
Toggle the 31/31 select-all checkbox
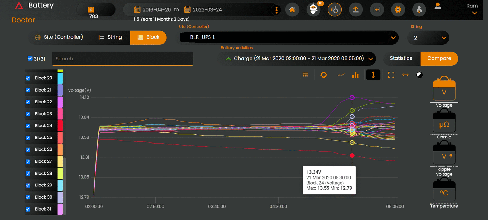point(30,58)
